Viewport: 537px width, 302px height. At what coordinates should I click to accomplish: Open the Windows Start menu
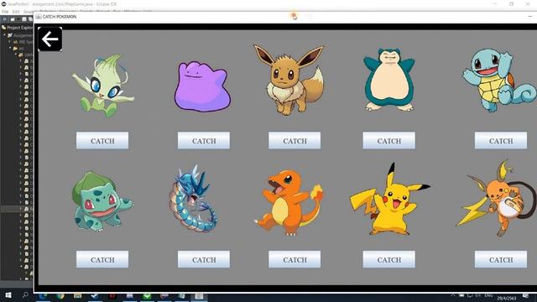(x=8, y=295)
